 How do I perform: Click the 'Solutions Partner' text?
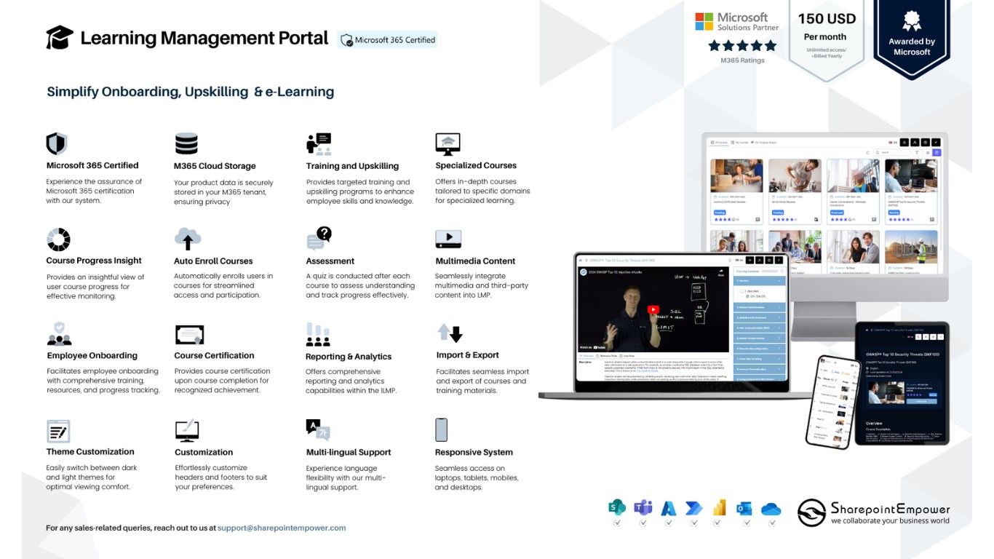(x=748, y=28)
